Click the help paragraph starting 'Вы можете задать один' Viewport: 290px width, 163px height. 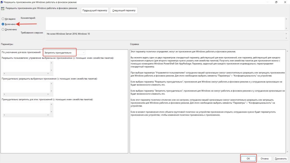pyautogui.click(x=205, y=62)
